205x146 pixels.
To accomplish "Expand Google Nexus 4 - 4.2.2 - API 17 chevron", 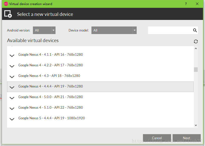I will click(12, 66).
